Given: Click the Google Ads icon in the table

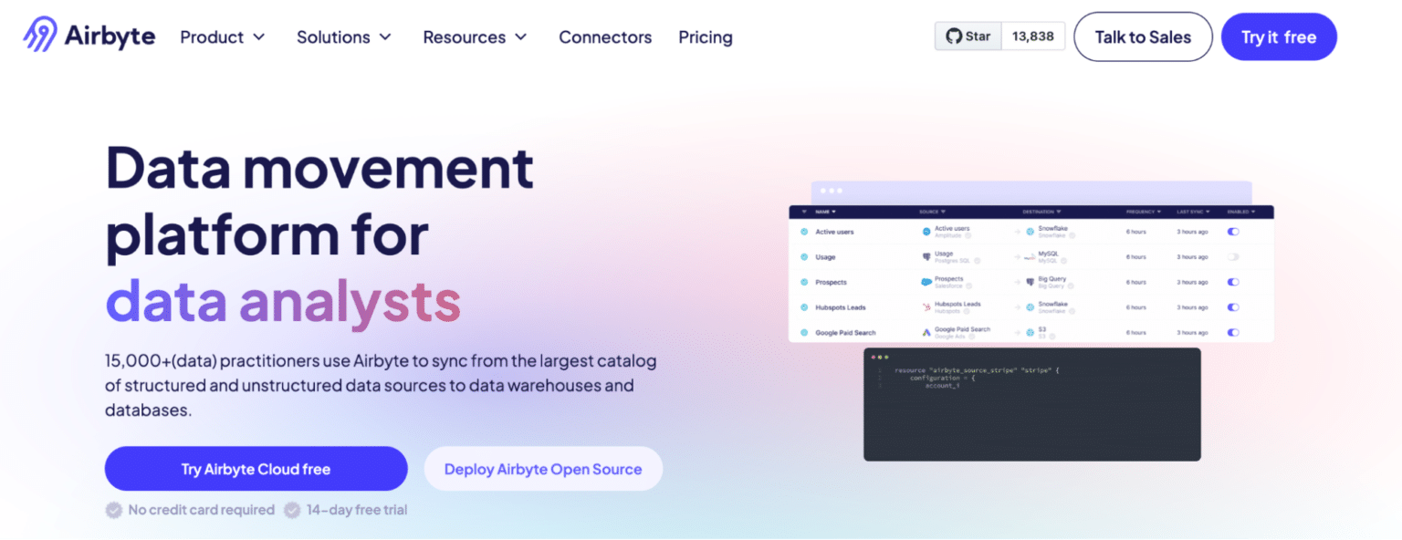Looking at the screenshot, I should coord(926,333).
